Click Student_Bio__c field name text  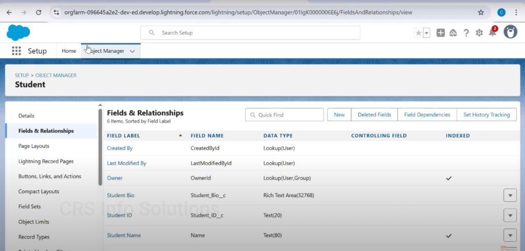tap(208, 195)
